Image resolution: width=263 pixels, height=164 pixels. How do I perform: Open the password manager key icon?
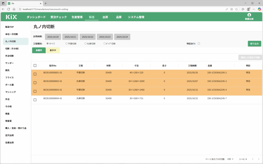227,9
